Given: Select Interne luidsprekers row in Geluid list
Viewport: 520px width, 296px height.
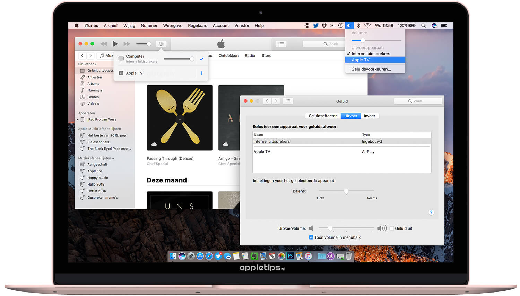Looking at the screenshot, I should point(342,141).
